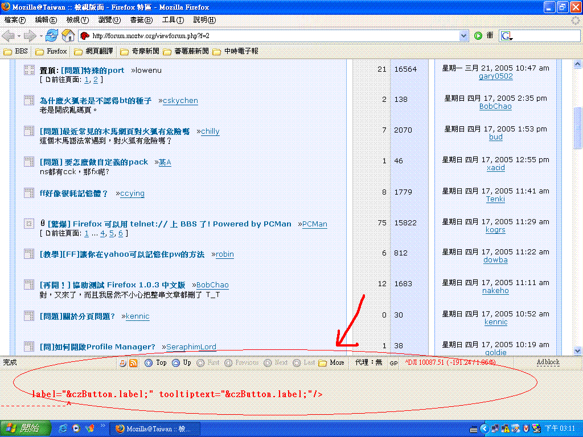This screenshot has width=583, height=437.
Task: Click the Up navigation icon in status bar
Action: [x=176, y=362]
